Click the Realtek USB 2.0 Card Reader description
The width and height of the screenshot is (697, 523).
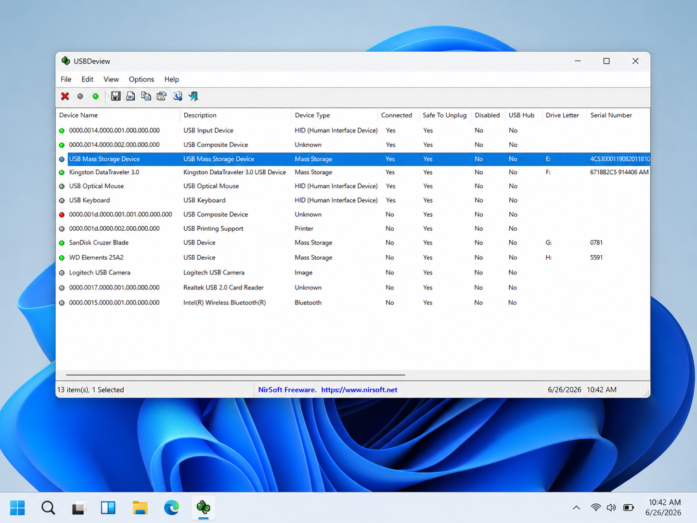(223, 288)
